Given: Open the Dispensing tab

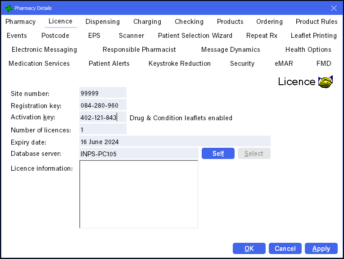Looking at the screenshot, I should 103,22.
